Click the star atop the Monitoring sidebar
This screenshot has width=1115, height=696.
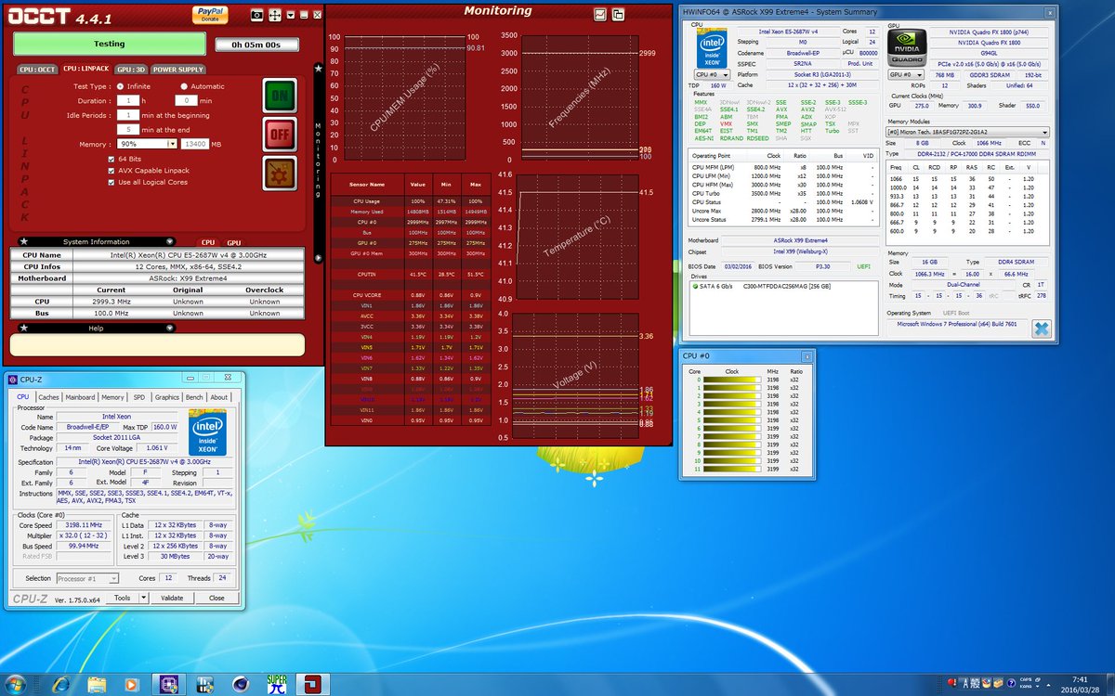click(x=319, y=68)
